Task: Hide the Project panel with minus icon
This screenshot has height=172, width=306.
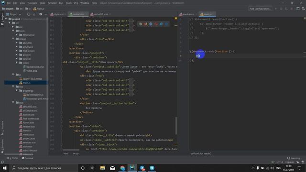Action: pos(46,14)
